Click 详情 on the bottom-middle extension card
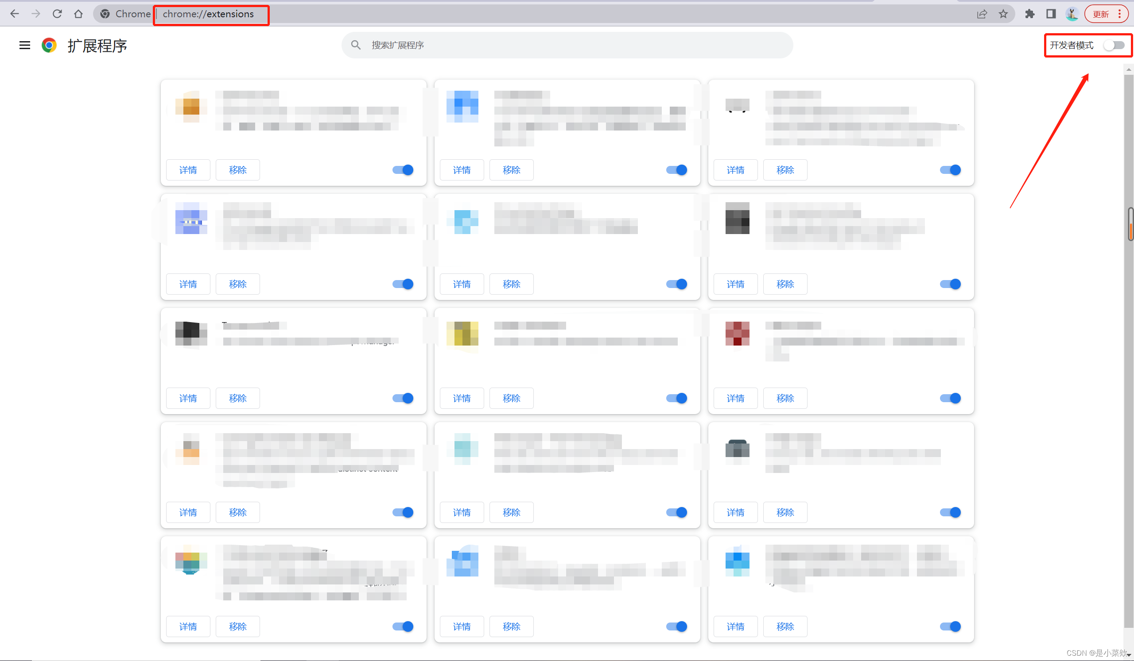The width and height of the screenshot is (1134, 661). point(462,626)
